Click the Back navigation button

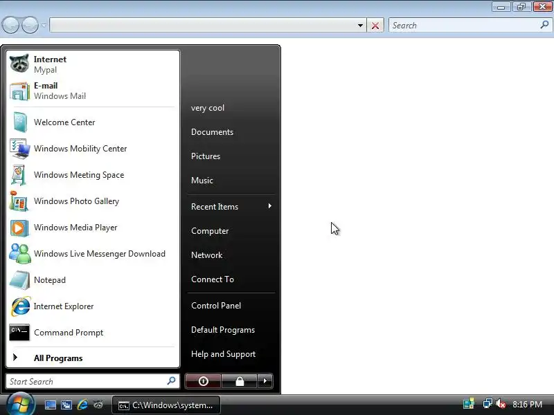click(x=10, y=25)
